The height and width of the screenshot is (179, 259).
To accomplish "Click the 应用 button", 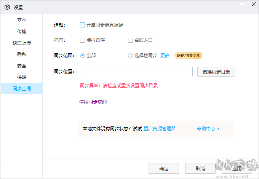I will click(x=237, y=168).
